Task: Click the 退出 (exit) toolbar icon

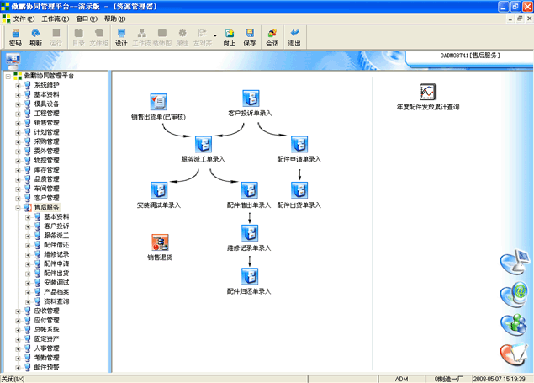Action: pos(294,37)
